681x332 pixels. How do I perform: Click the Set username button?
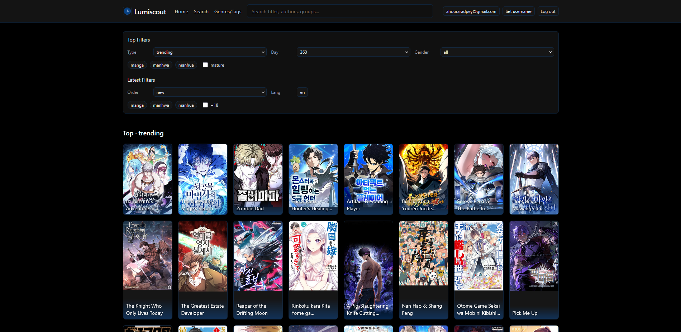tap(518, 11)
